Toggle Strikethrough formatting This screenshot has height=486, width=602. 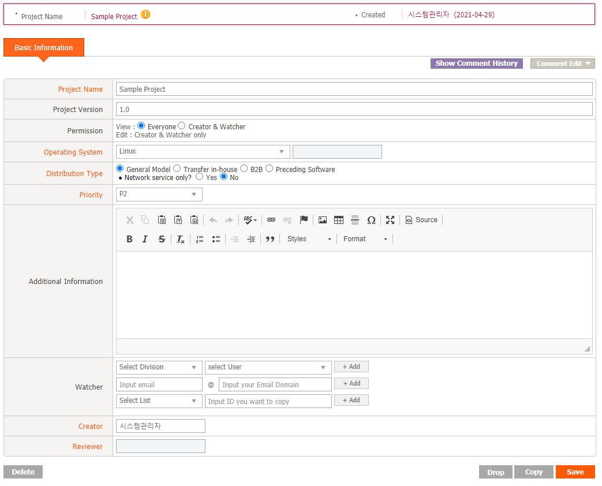162,239
